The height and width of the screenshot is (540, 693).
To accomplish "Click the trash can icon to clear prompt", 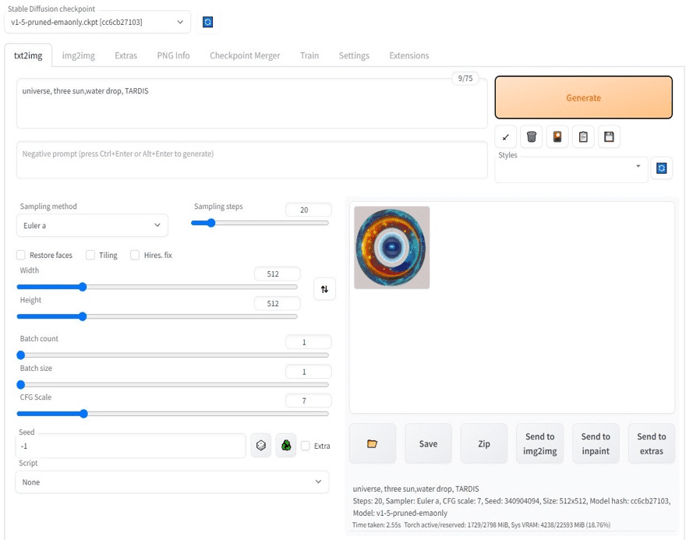I will click(x=531, y=137).
